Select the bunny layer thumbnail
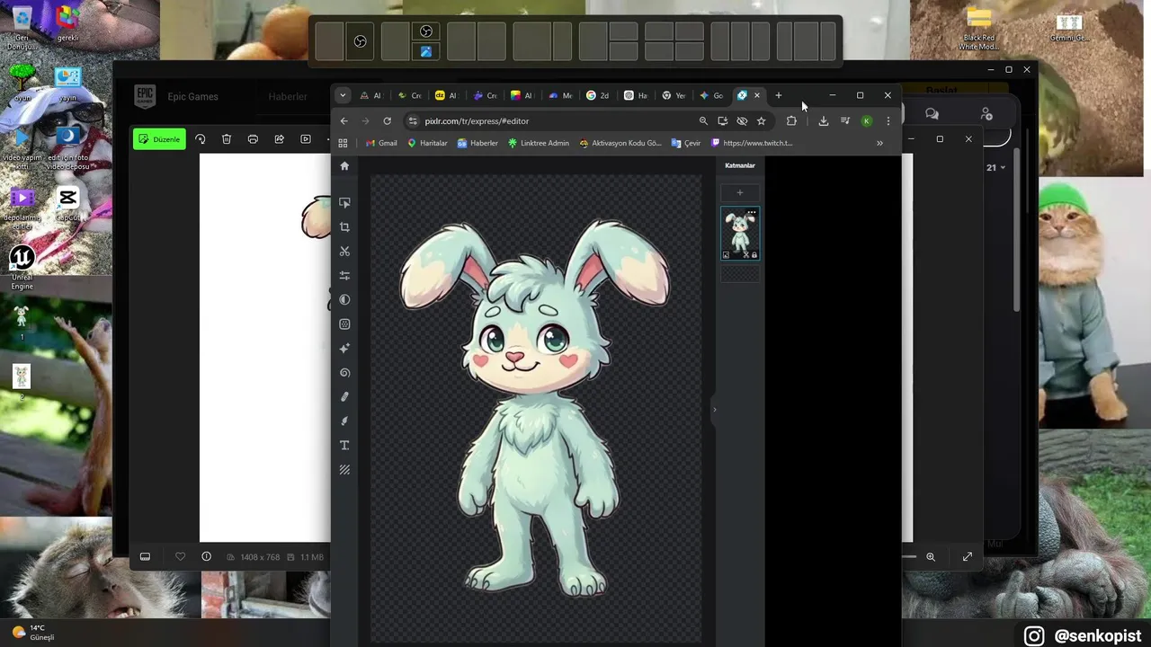Viewport: 1151px width, 647px height. coord(740,232)
